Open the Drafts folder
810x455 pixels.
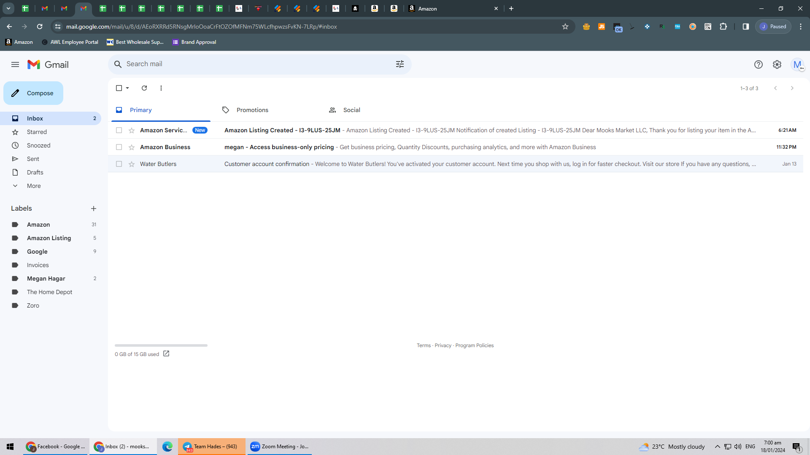pos(51,172)
